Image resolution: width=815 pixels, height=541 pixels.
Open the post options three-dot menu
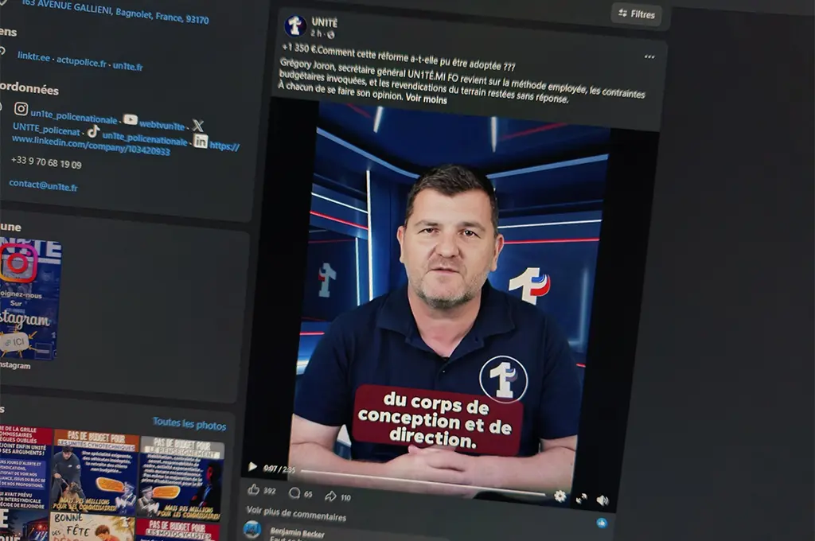649,56
